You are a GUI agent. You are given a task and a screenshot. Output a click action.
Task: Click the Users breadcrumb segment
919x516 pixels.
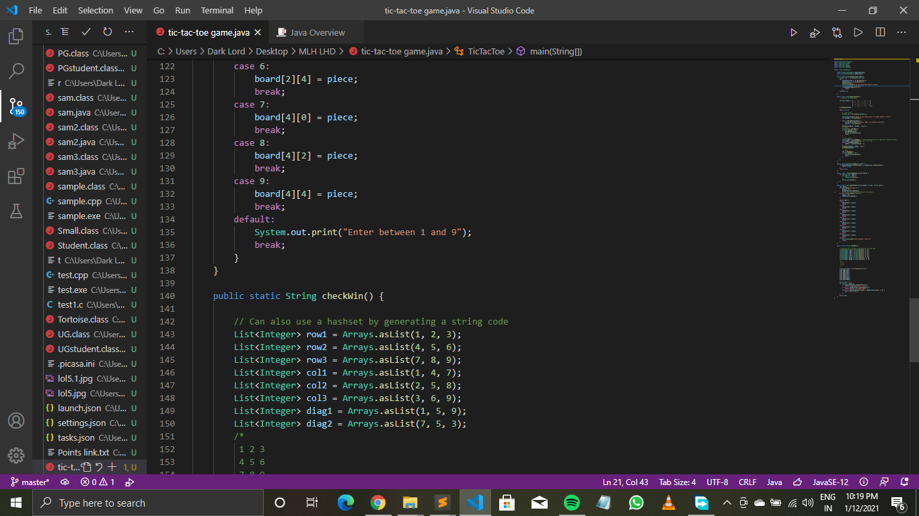[186, 51]
